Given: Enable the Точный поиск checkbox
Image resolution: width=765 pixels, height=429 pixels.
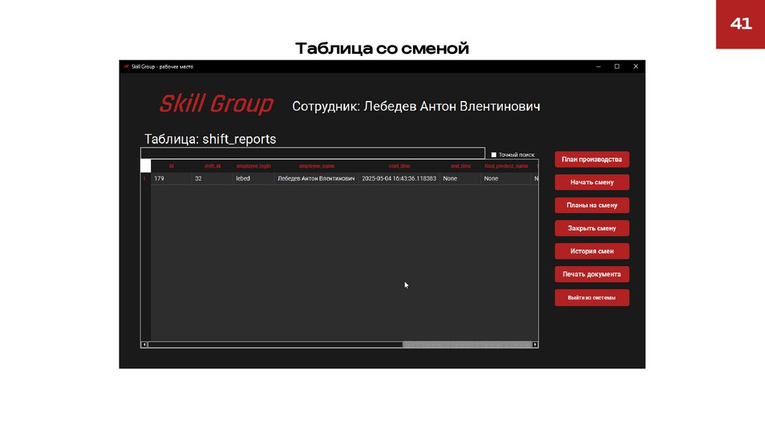Looking at the screenshot, I should click(494, 155).
